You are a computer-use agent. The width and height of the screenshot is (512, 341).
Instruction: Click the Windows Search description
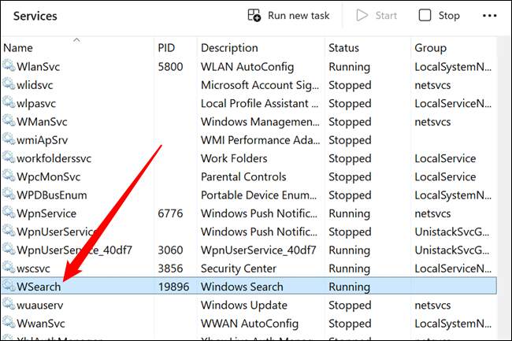pyautogui.click(x=242, y=287)
